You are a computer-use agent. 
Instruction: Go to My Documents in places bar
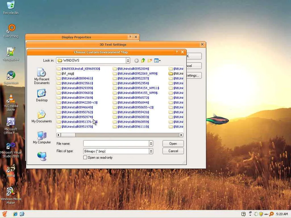coord(42,116)
